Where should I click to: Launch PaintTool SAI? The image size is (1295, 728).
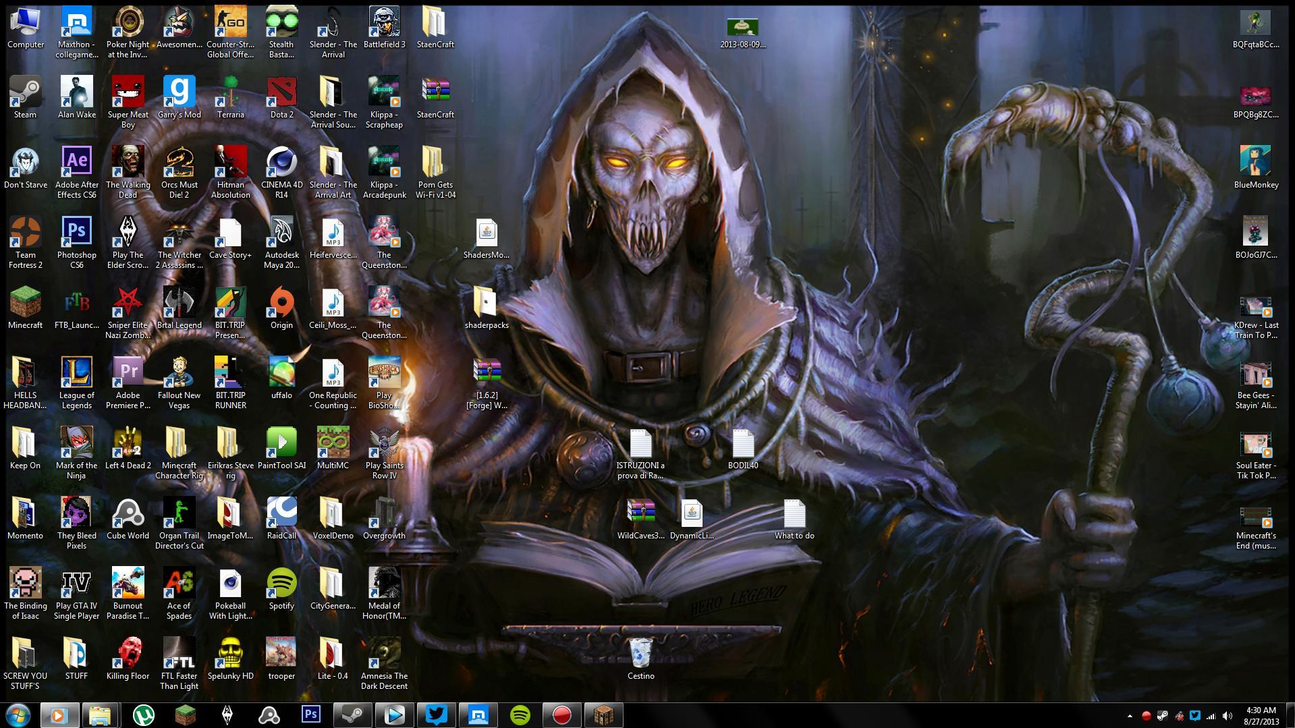(281, 449)
